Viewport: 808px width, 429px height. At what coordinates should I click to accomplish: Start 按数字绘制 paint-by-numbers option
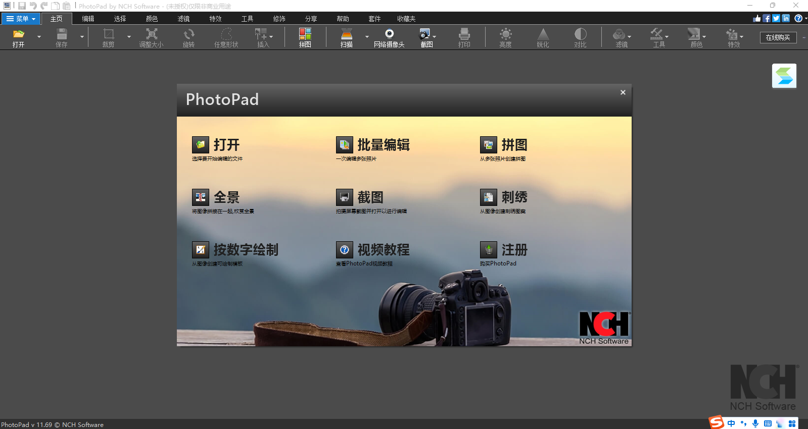pos(245,250)
